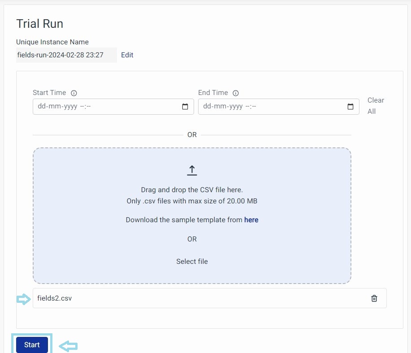Click Select file to browse CSV
This screenshot has width=411, height=353.
coord(192,261)
